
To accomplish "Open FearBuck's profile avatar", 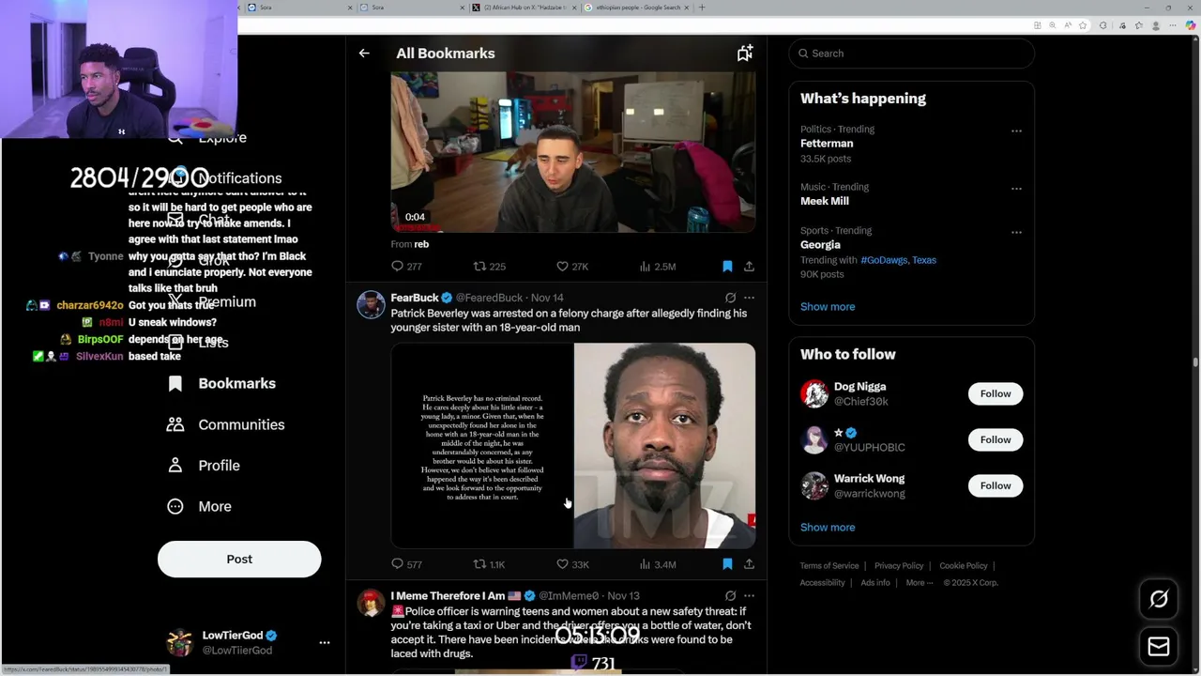I will click(371, 305).
